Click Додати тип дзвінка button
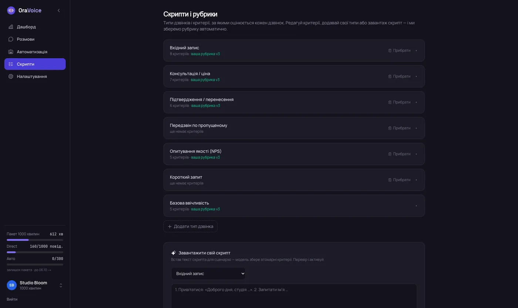Image resolution: width=518 pixels, height=308 pixels. click(x=190, y=226)
